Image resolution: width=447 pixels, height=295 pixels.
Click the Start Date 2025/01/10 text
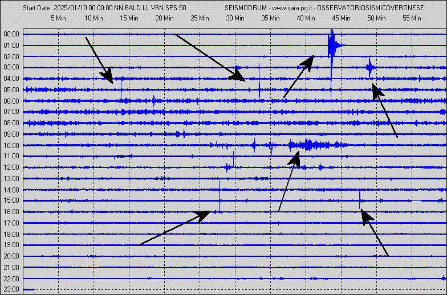(x=54, y=8)
